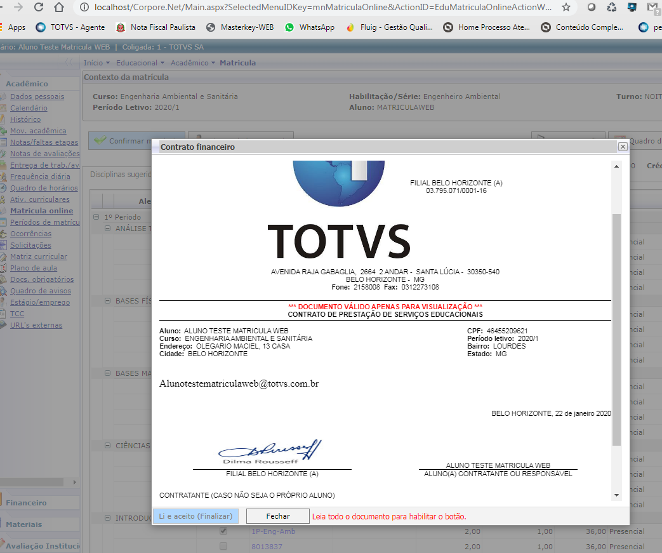Viewport: 662px width, 553px height.
Task: Click sidebar horizontal scrollbar right arrow
Action: pos(75,482)
